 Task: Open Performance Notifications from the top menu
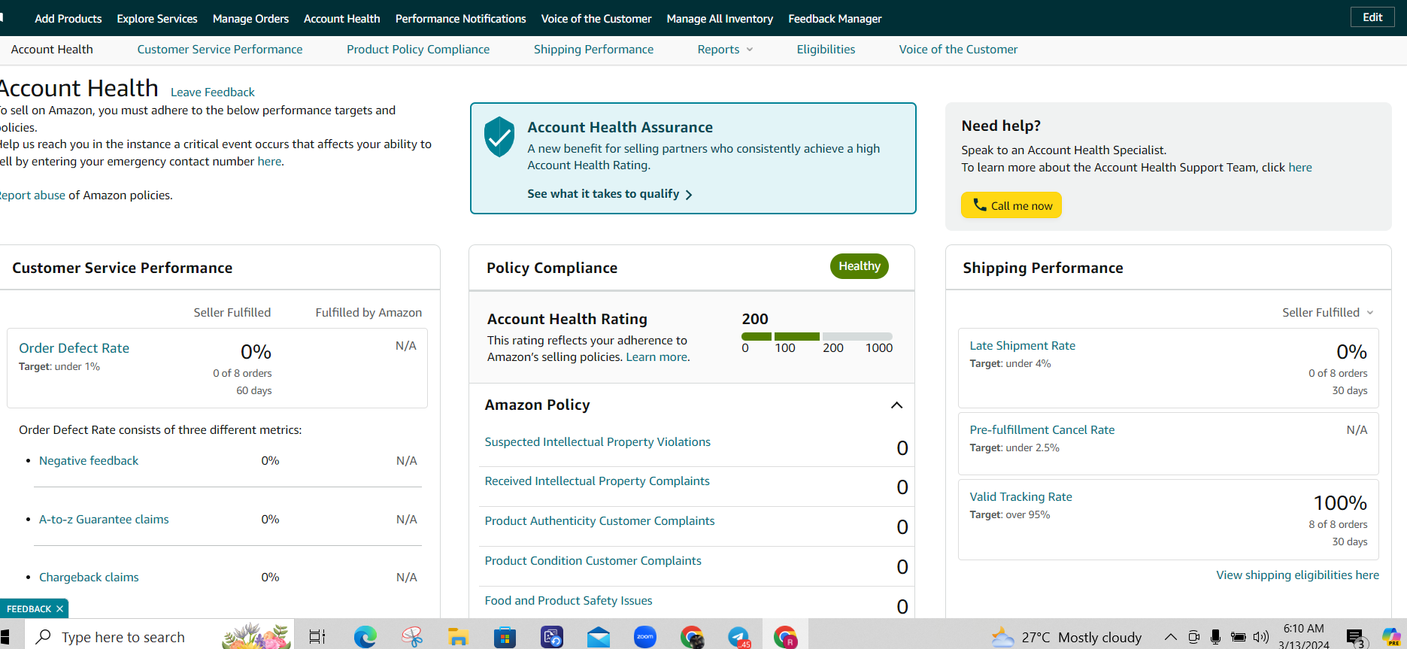pos(461,19)
